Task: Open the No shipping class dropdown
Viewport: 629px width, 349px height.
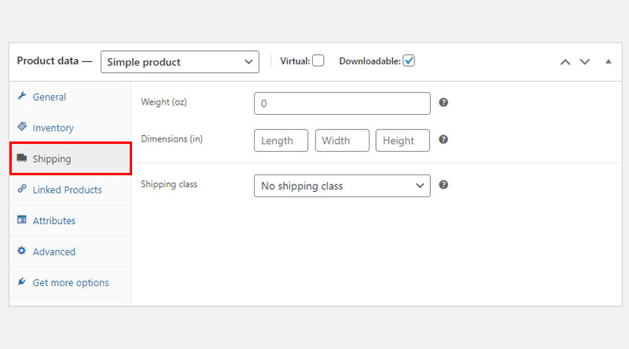Action: (342, 186)
